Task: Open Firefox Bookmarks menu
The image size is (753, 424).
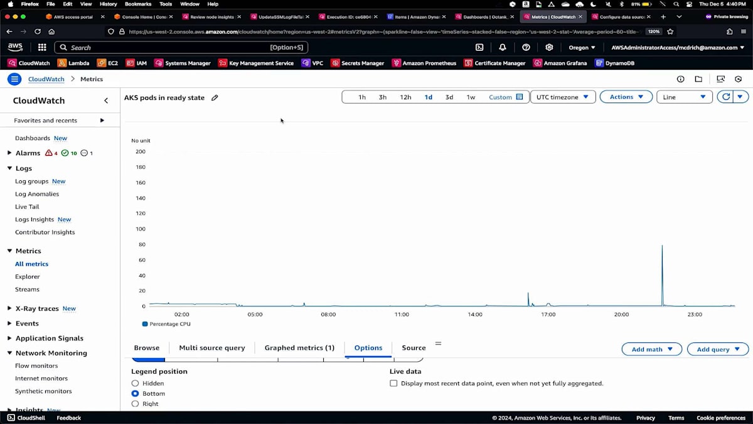Action: click(x=138, y=4)
